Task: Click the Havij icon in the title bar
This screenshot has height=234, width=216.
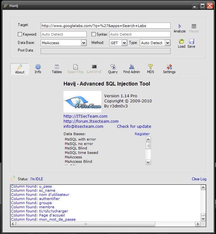Action: 6,6
